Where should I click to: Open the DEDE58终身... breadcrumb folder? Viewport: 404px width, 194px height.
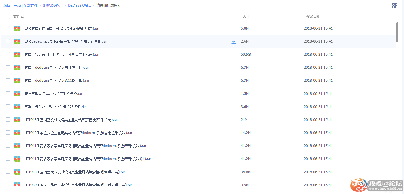[x=79, y=6]
